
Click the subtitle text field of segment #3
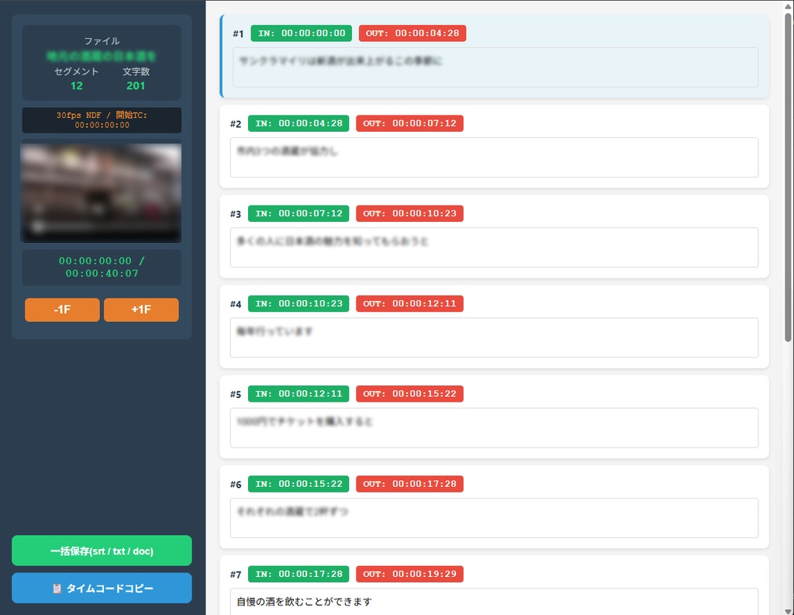[494, 247]
